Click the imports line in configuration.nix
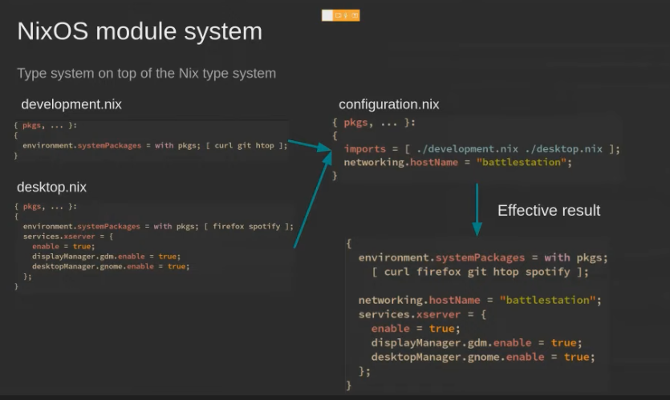 481,149
